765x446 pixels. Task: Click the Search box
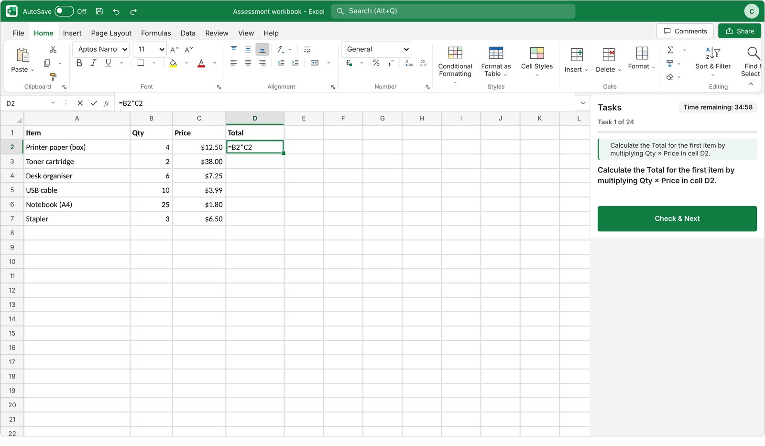coord(453,11)
